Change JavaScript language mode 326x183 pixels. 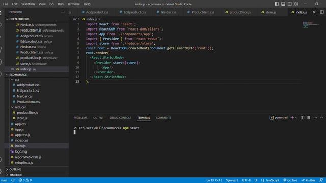coord(270,180)
